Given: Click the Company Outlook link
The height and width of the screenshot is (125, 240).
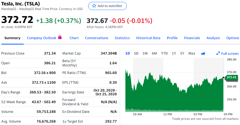Looking at the screenshot, I should click(x=42, y=38).
